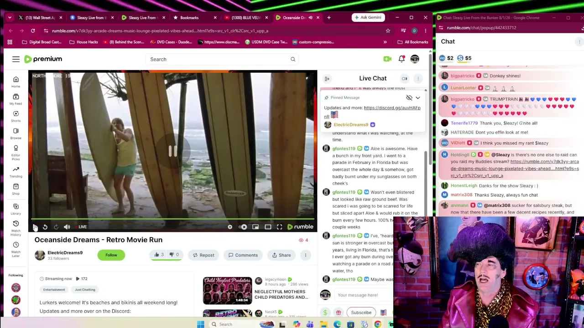
Task: Click the Just Chatting tag
Action: coord(85,290)
